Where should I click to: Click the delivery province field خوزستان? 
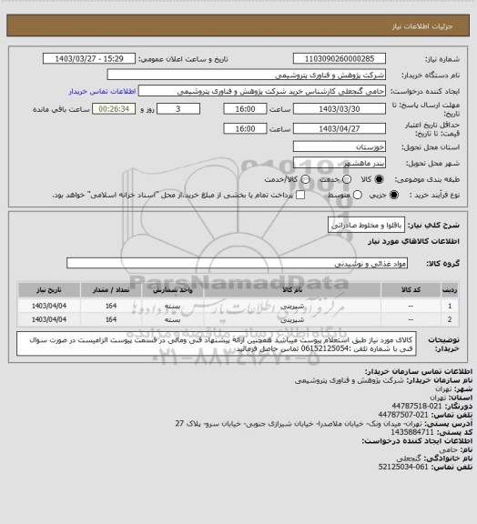point(340,146)
